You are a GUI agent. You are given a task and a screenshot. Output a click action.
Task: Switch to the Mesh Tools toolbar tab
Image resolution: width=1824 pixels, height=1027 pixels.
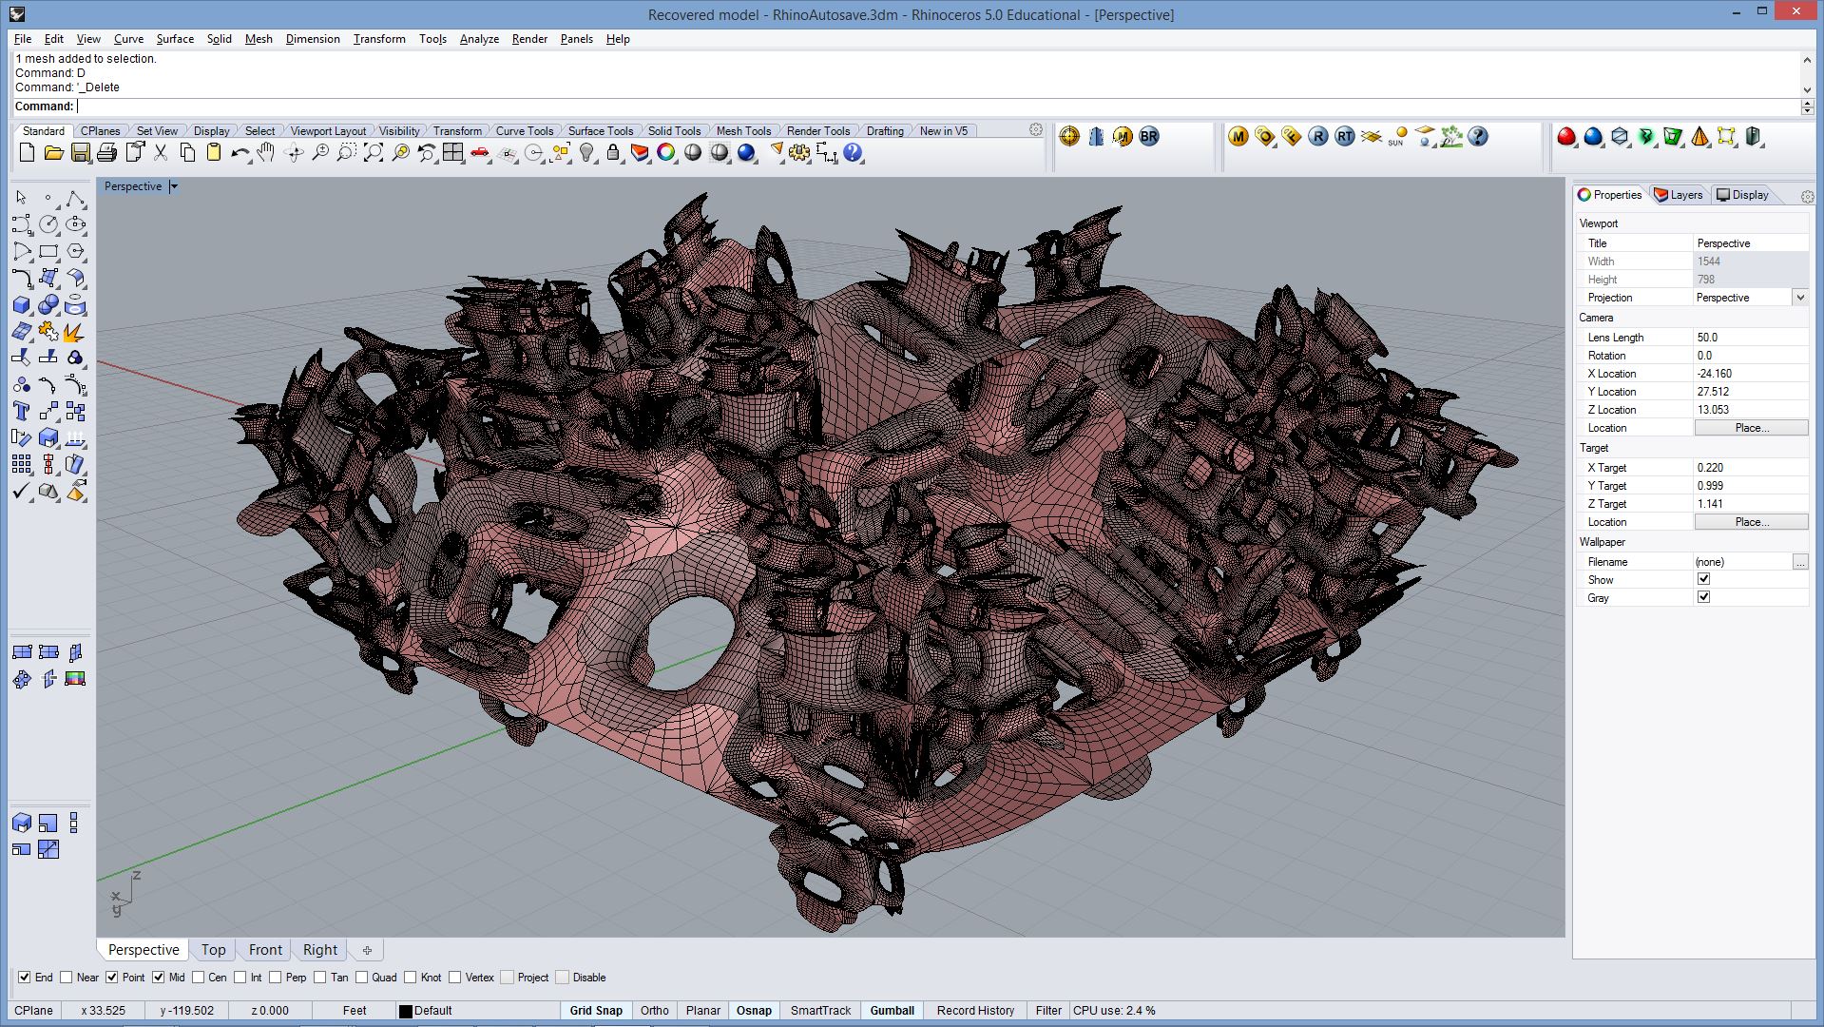click(x=742, y=131)
